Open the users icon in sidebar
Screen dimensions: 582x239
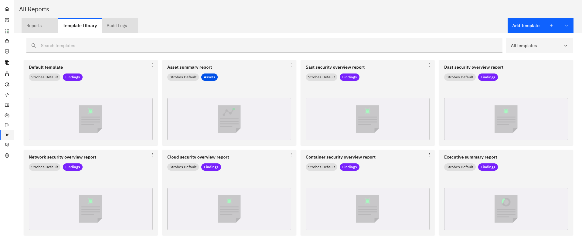[7, 145]
